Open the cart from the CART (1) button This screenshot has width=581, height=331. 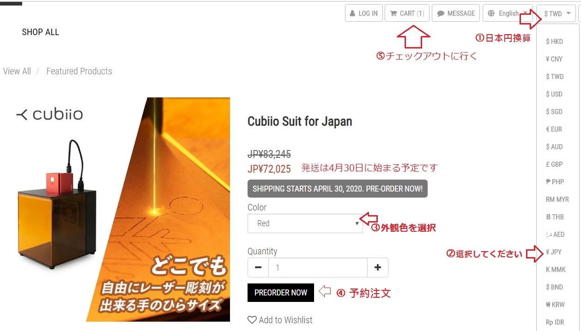pyautogui.click(x=407, y=13)
